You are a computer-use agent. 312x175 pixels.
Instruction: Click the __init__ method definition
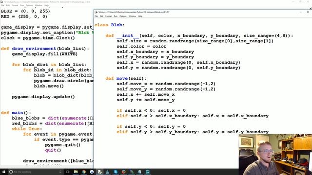click(199, 35)
